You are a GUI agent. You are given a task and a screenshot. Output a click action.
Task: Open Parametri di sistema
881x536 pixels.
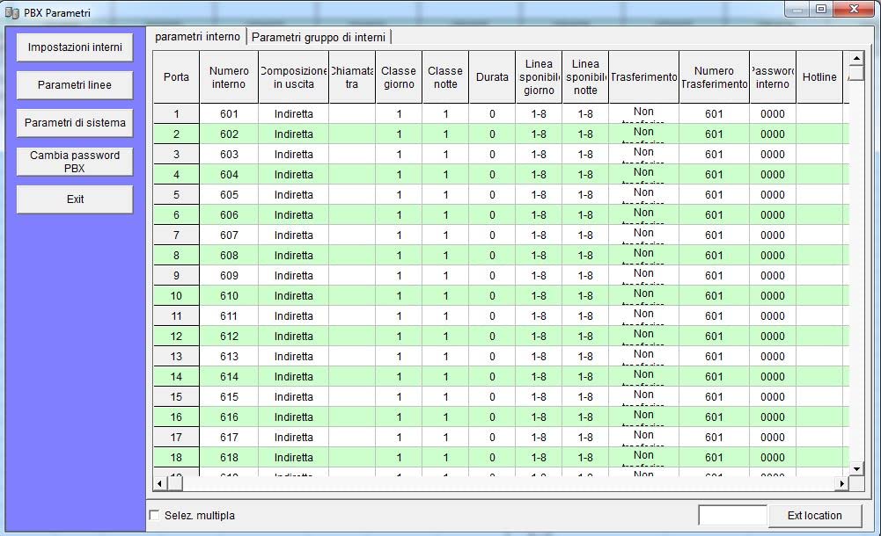point(75,123)
